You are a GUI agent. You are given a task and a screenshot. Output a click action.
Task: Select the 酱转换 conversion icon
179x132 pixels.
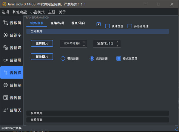pyautogui.click(x=5, y=73)
